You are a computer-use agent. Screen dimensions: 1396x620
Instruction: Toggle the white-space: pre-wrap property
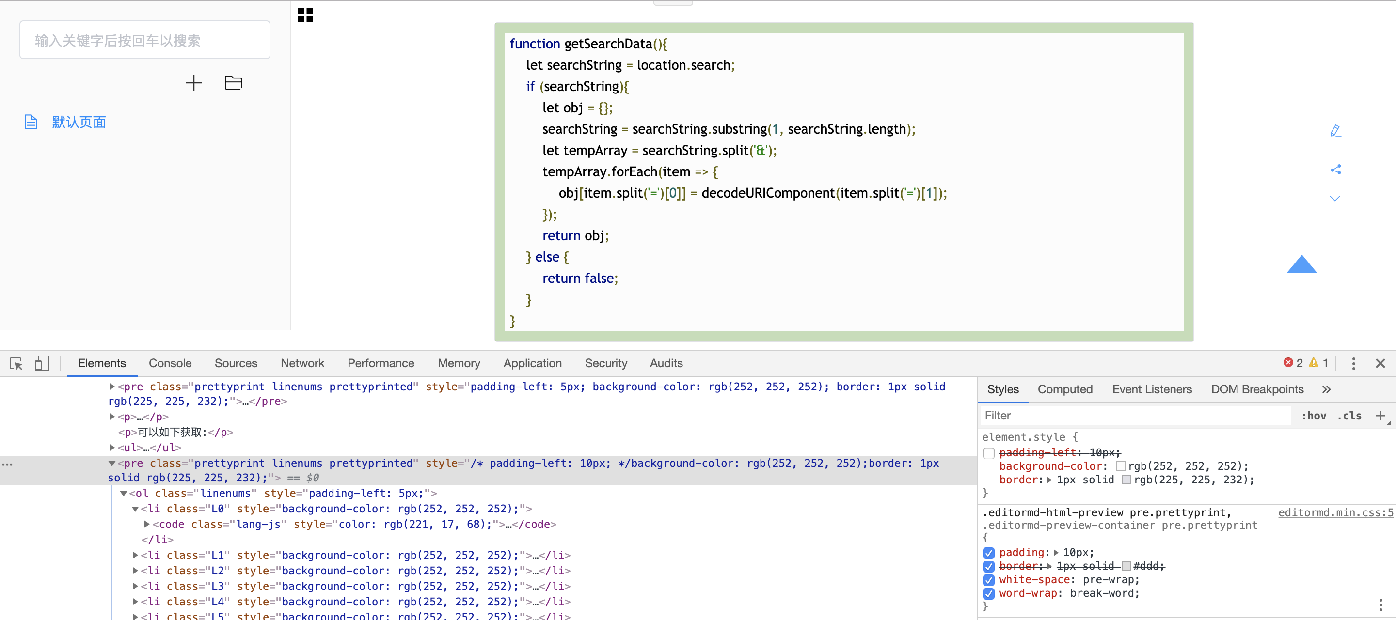point(989,579)
